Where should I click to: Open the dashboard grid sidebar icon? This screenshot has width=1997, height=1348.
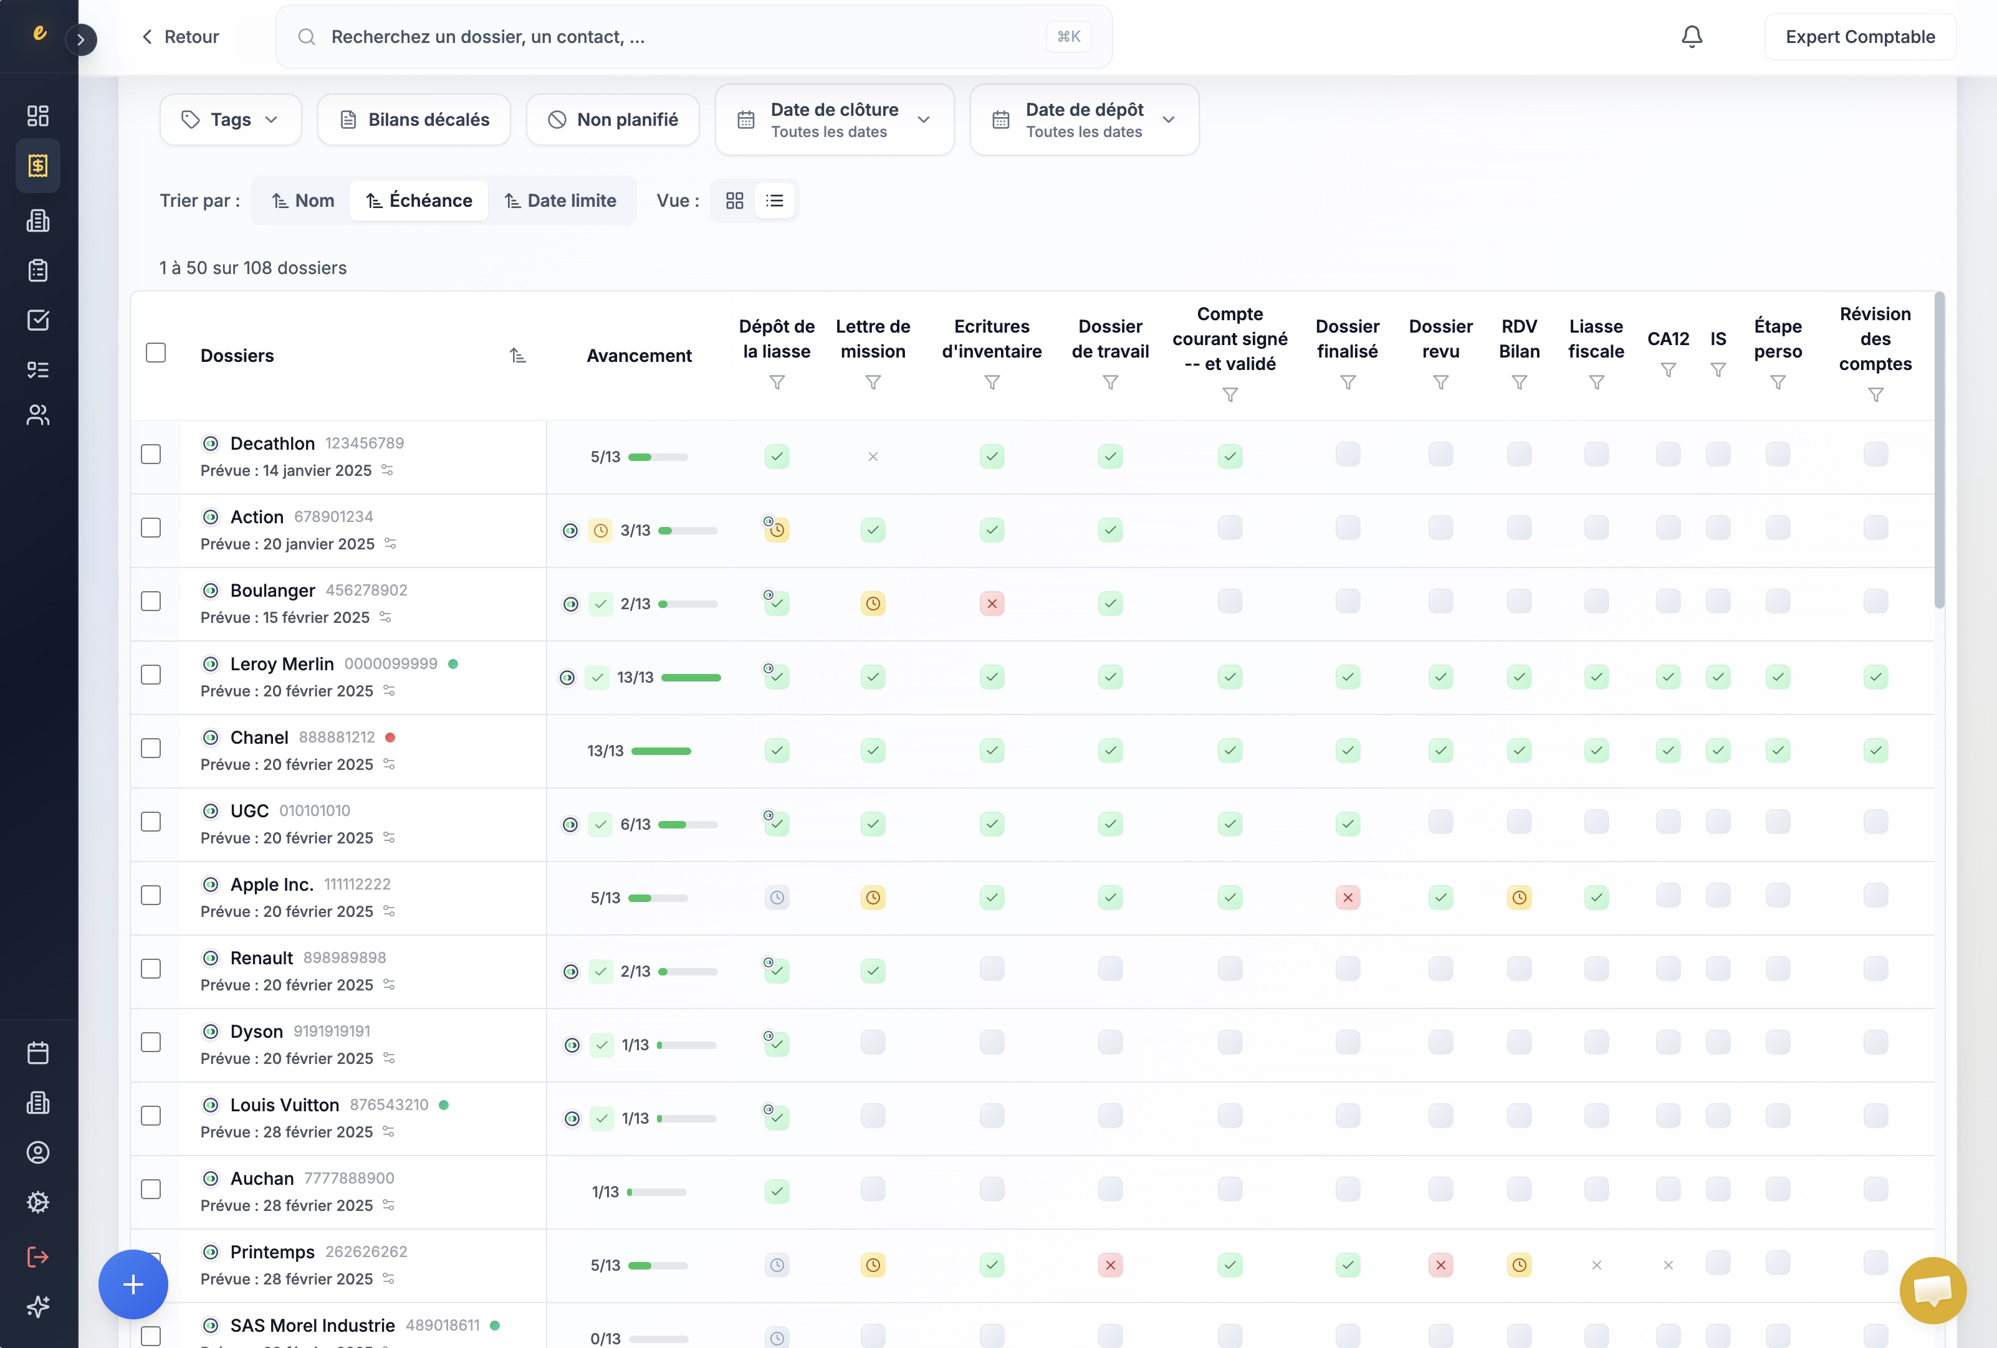tap(38, 116)
